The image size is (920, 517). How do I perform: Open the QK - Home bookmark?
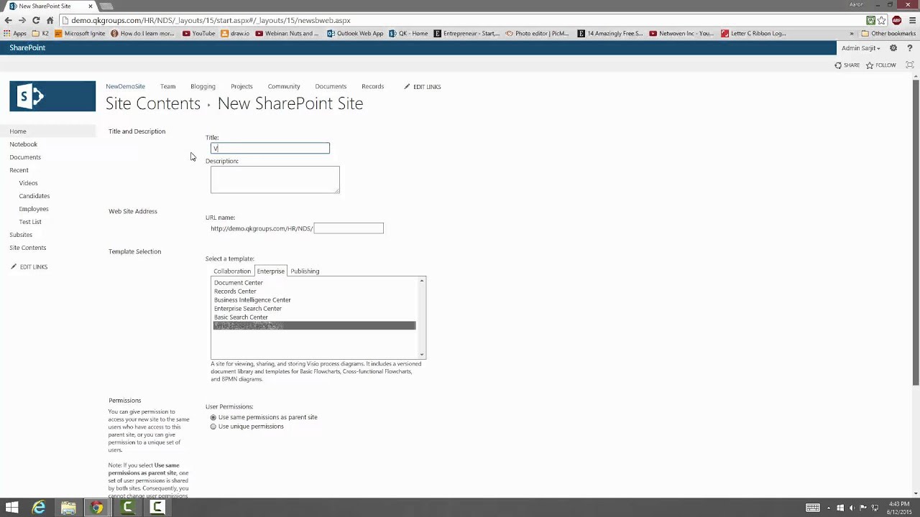pyautogui.click(x=408, y=33)
